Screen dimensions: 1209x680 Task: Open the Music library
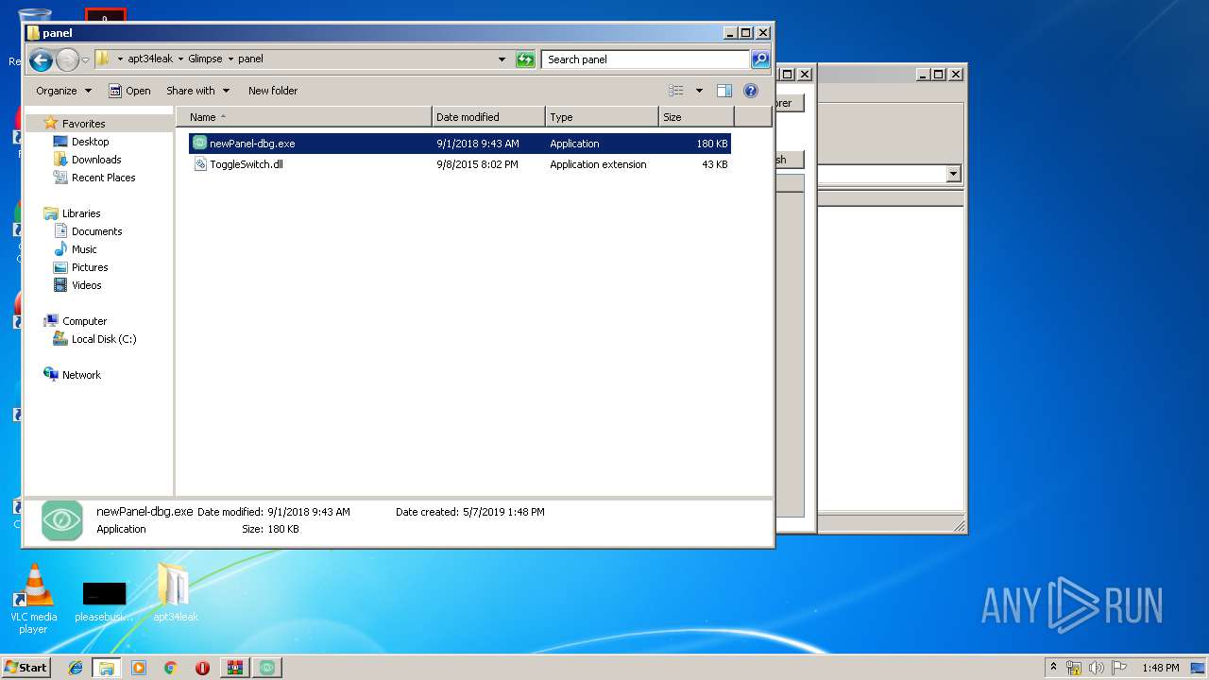tap(84, 249)
